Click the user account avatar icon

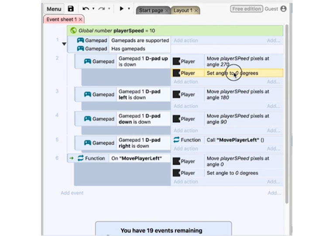(284, 9)
